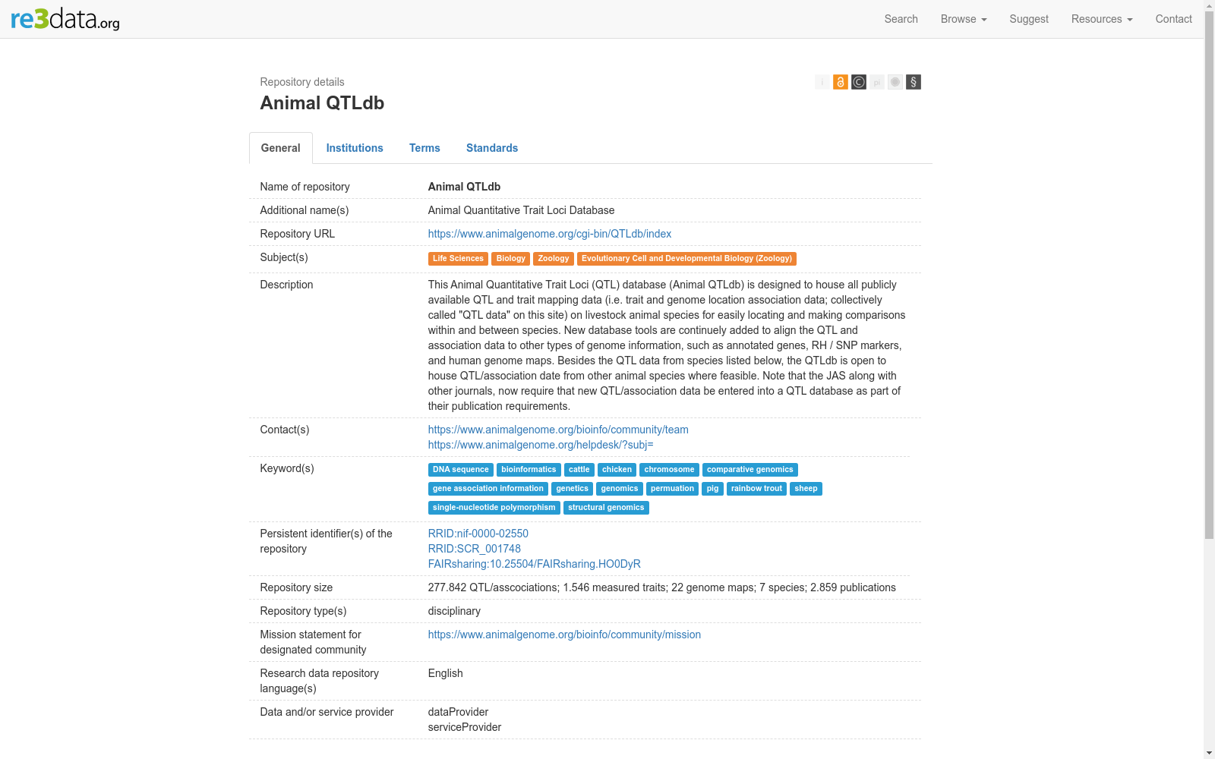
Task: Go to Search in the navbar
Action: point(901,19)
